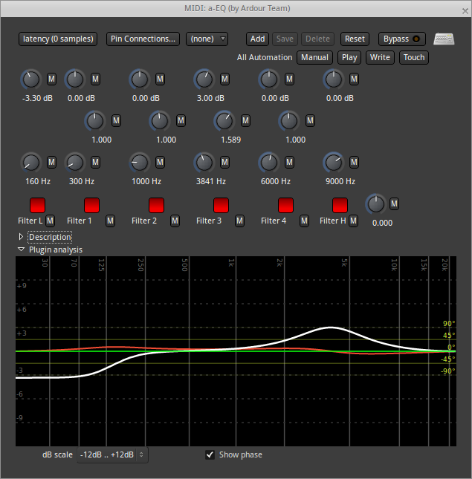The height and width of the screenshot is (479, 472).
Task: Open M automation button beside 3.00 dB knob
Action: point(224,79)
